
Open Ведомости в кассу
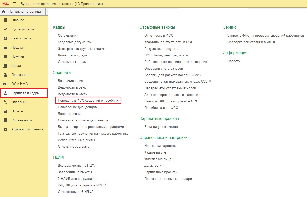[x=72, y=94]
